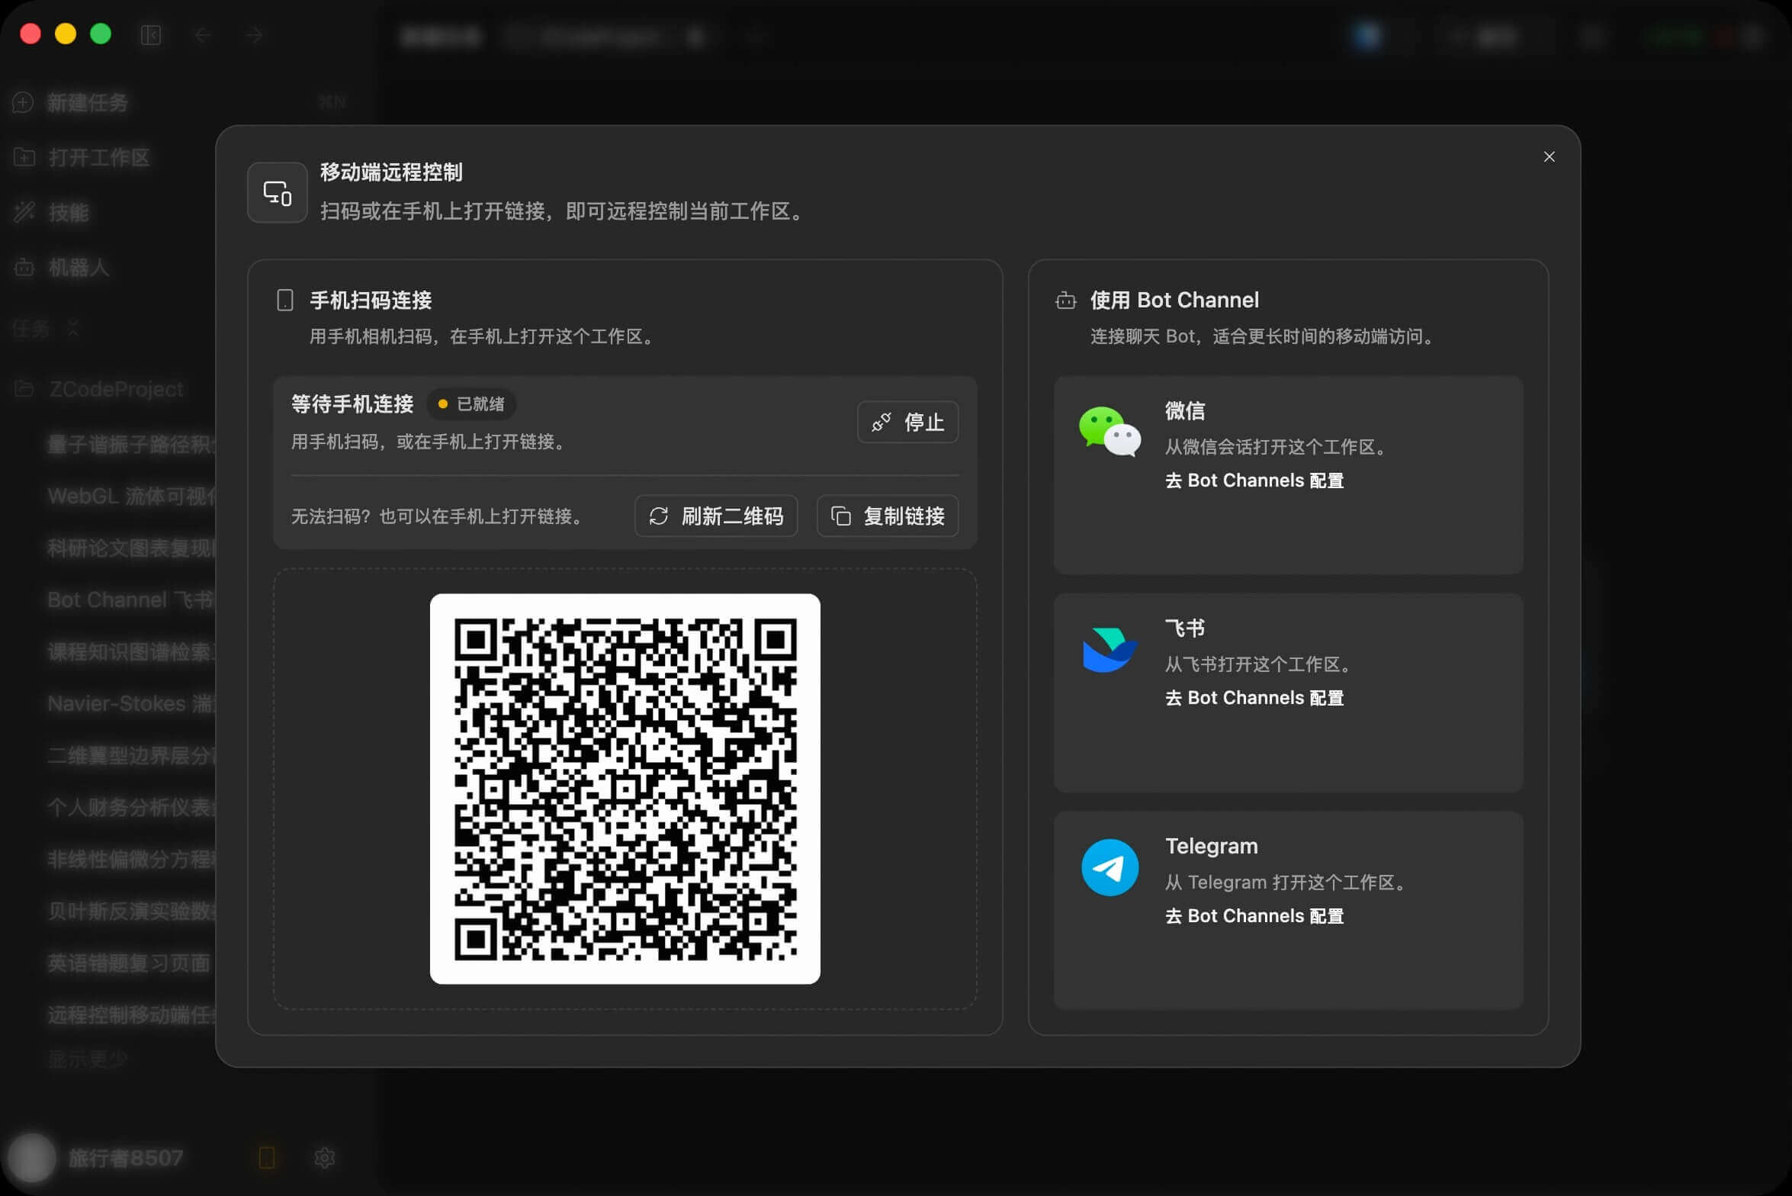The height and width of the screenshot is (1196, 1792).
Task: Click the 移动端远程控制 dialog title
Action: pyautogui.click(x=391, y=172)
